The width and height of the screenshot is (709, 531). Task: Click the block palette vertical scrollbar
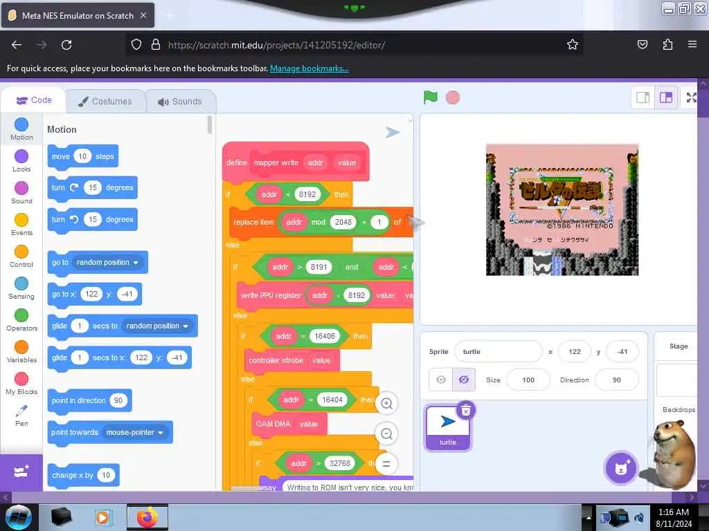(209, 125)
